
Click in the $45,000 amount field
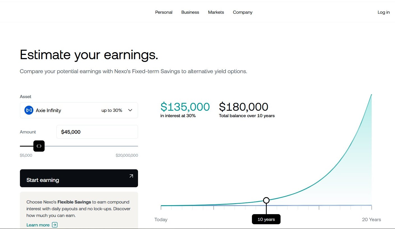(97, 132)
